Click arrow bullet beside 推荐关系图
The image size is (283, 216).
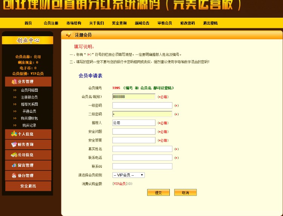point(15,104)
